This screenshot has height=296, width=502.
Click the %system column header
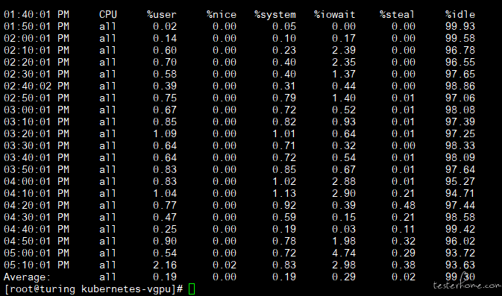pyautogui.click(x=275, y=15)
